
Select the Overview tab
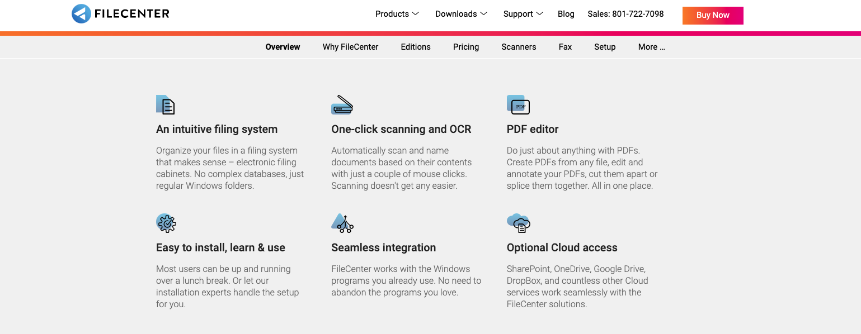[283, 47]
